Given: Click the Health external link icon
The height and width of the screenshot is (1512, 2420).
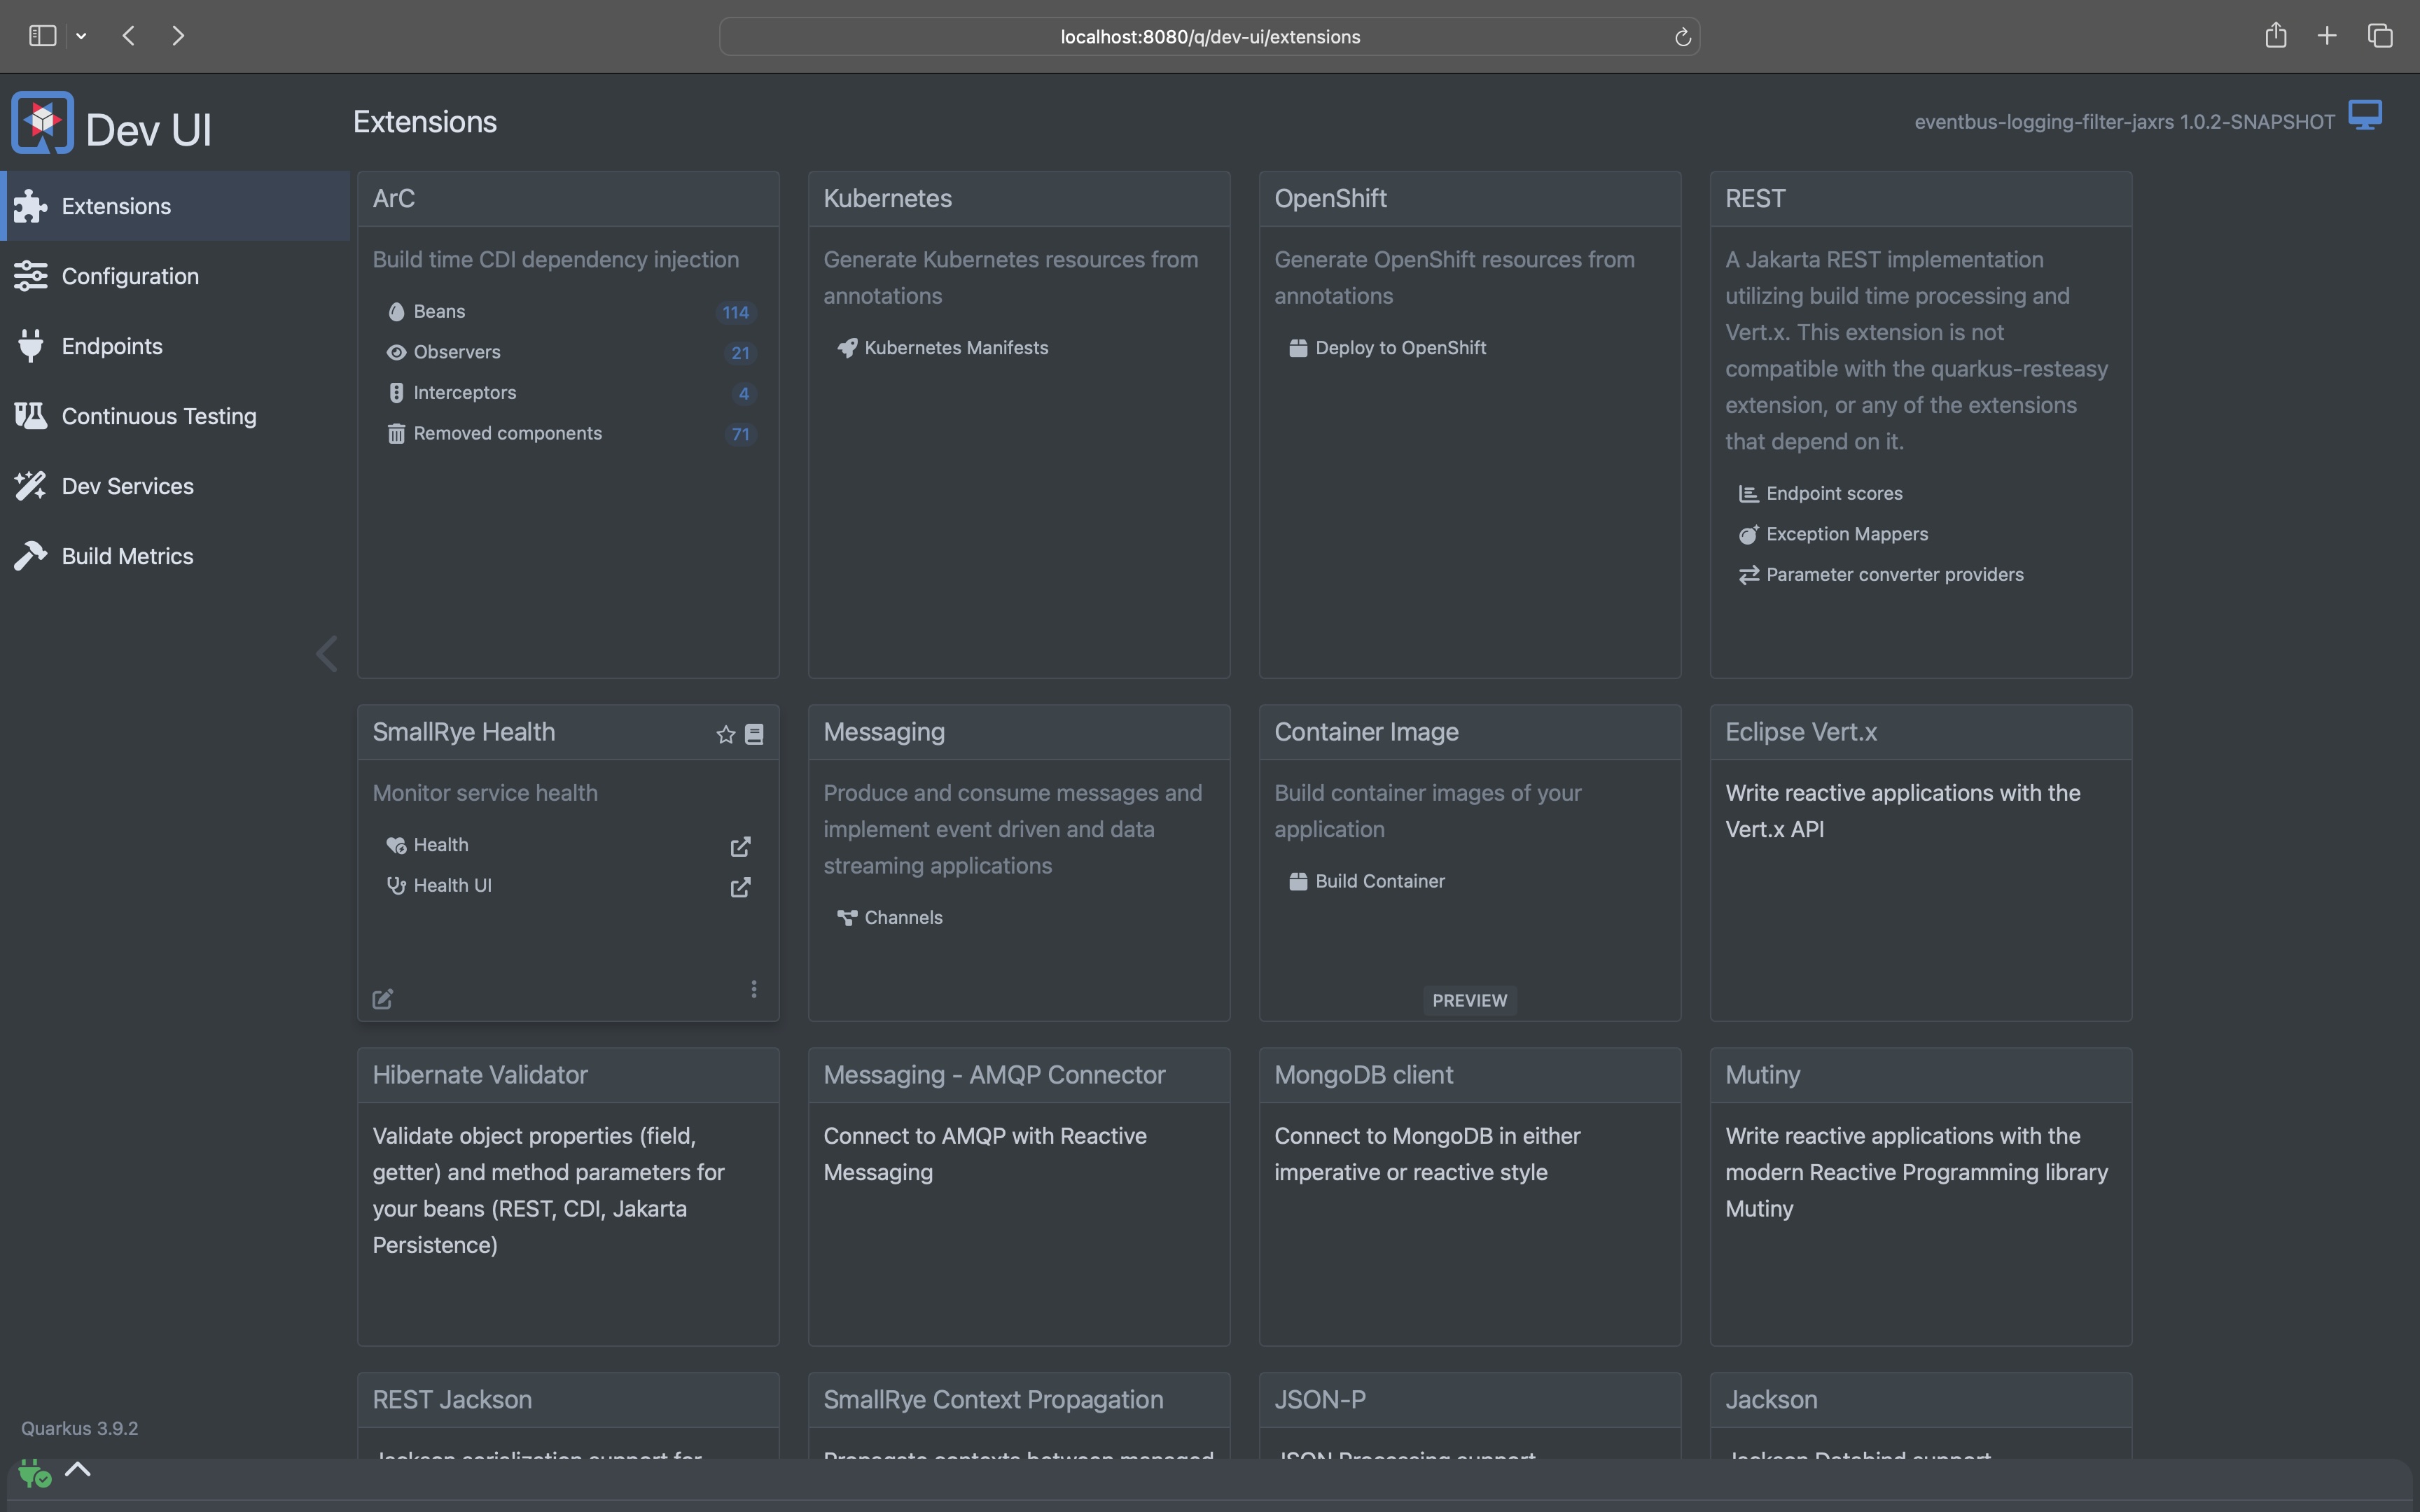Looking at the screenshot, I should point(740,847).
